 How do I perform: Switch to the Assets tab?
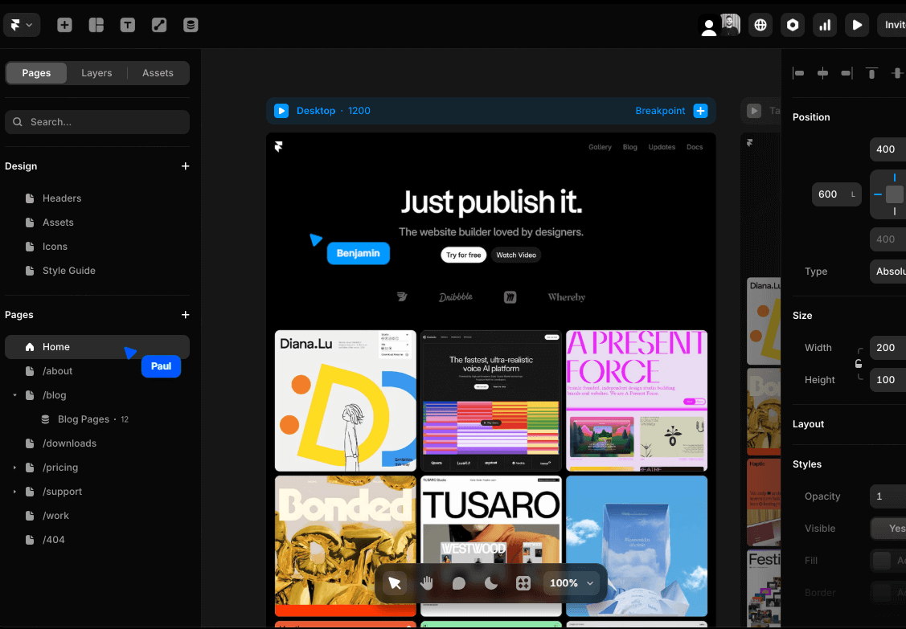pyautogui.click(x=158, y=72)
